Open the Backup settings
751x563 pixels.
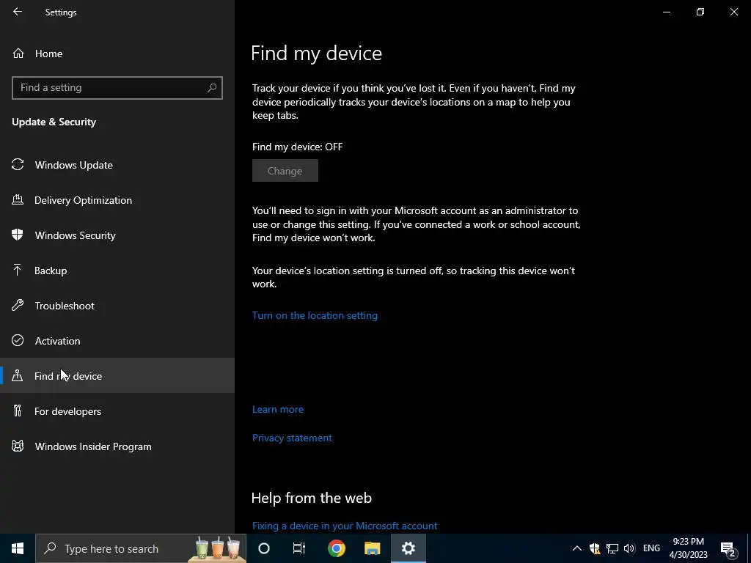coord(117,271)
